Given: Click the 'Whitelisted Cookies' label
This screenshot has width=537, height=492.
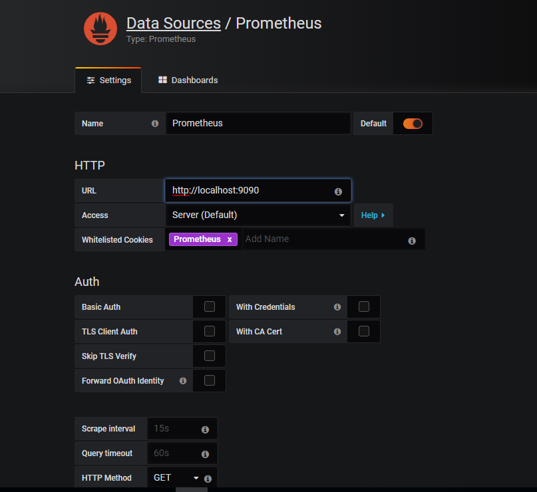Looking at the screenshot, I should coord(117,240).
